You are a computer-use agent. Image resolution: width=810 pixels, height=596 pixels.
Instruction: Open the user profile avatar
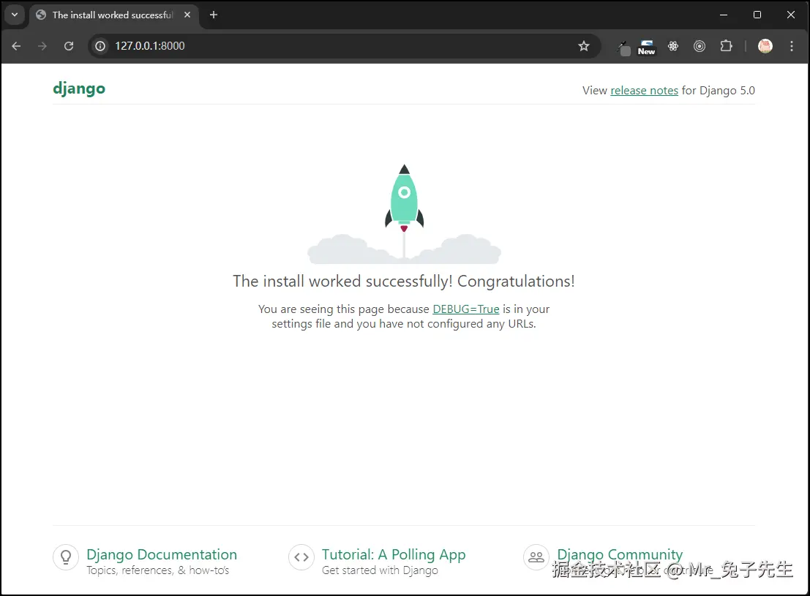point(765,46)
